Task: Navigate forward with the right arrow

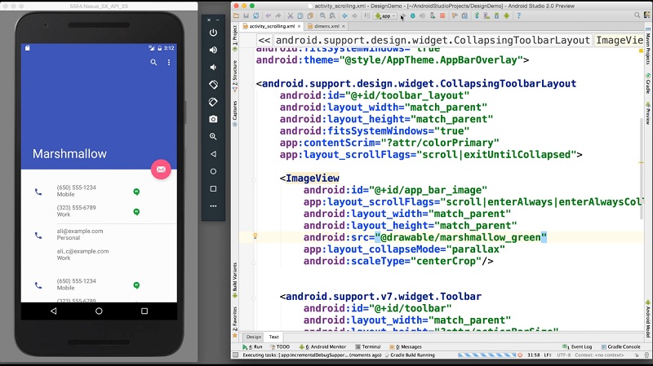Action: [354, 15]
